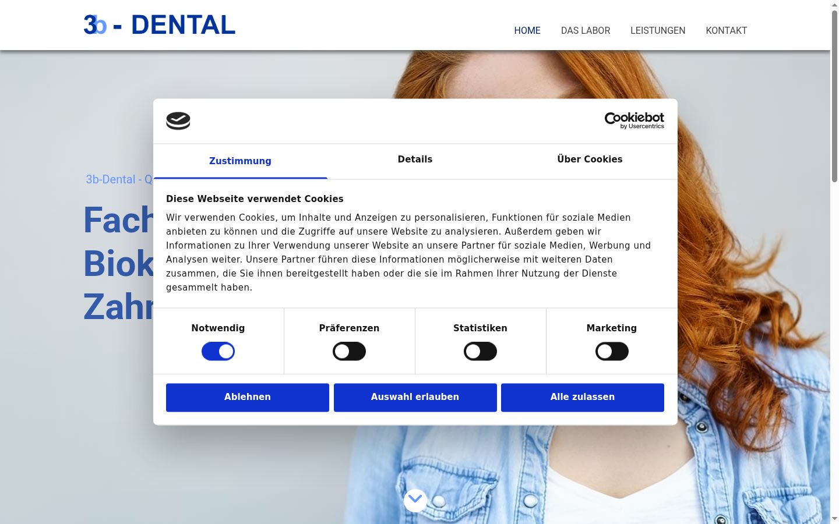This screenshot has width=839, height=524.
Task: Click the scrollbar down arrow
Action: (x=834, y=519)
